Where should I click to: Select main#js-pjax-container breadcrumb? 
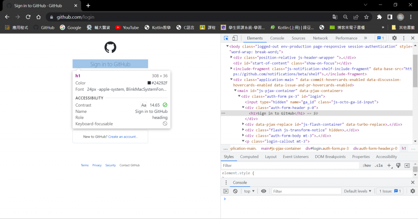tap(281, 148)
